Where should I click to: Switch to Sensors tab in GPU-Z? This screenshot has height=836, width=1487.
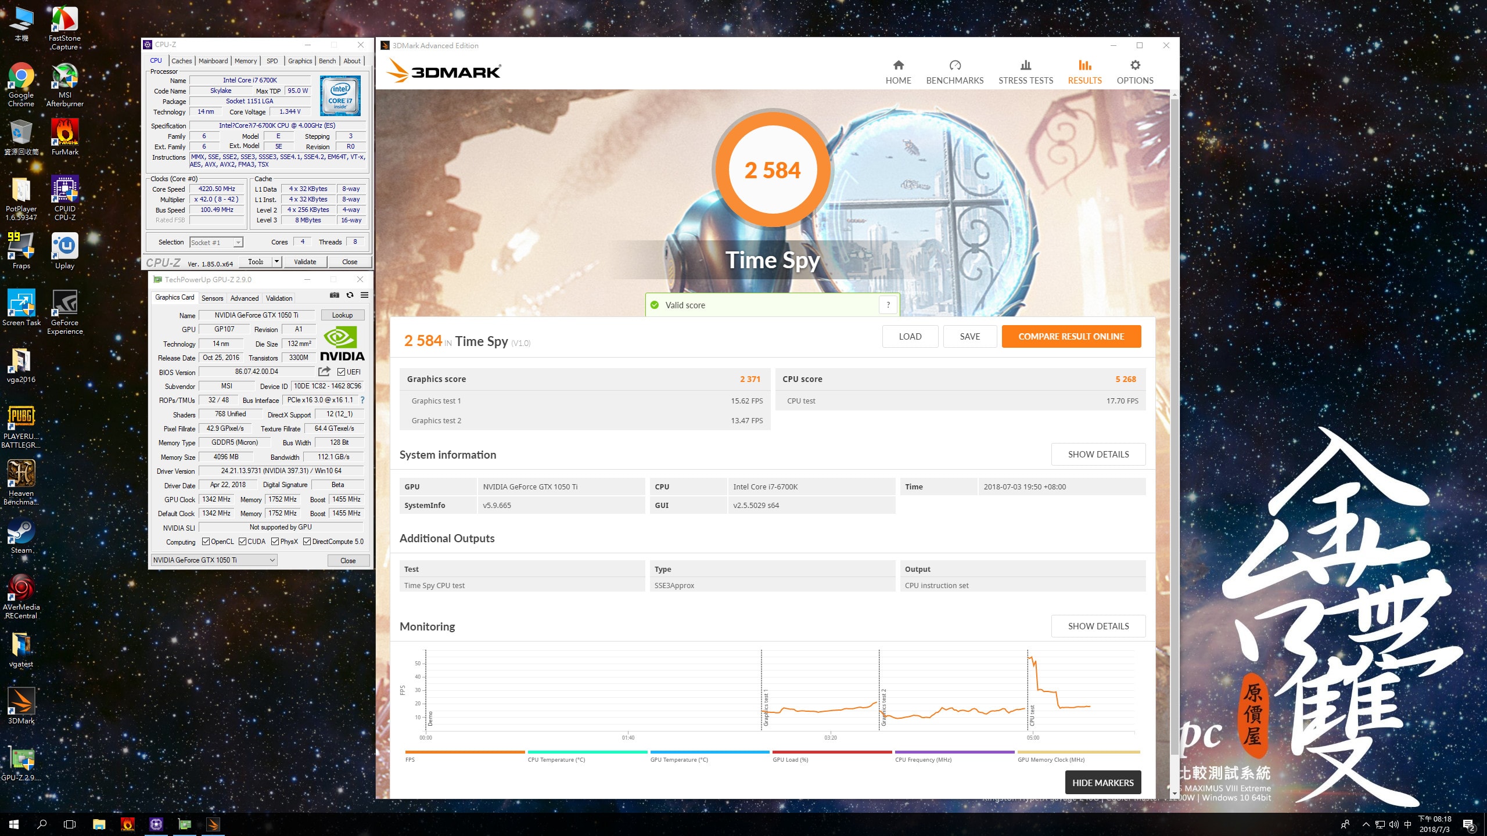(x=212, y=298)
